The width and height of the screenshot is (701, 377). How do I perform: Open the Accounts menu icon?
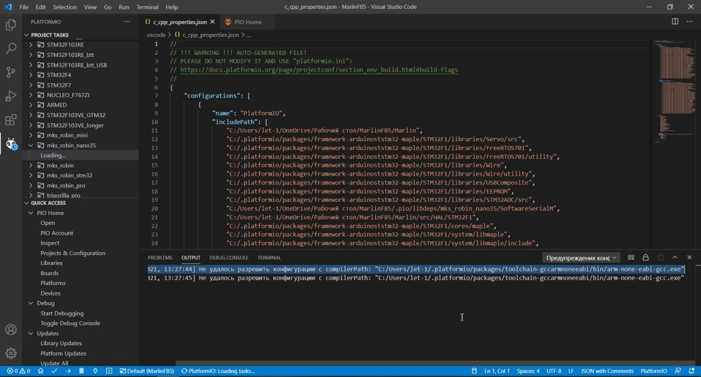pyautogui.click(x=10, y=330)
